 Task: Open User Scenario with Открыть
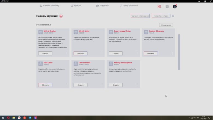(x=80, y=85)
